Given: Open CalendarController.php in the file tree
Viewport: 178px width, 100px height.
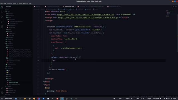Looking at the screenshot, I should [x=15, y=21].
